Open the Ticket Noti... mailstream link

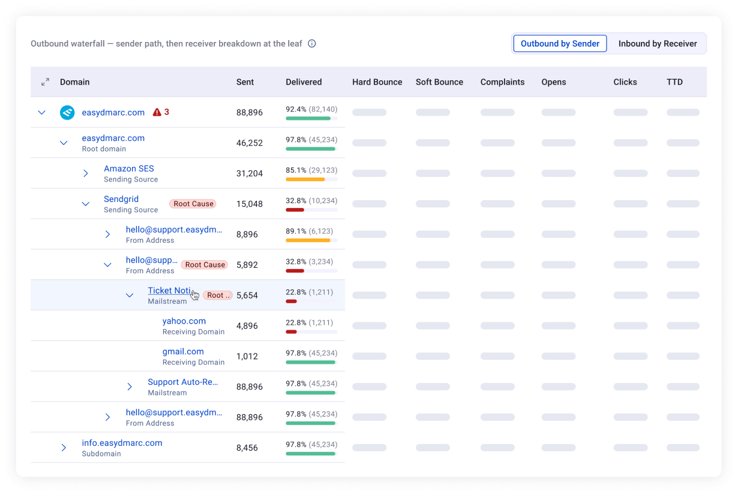[x=170, y=291]
